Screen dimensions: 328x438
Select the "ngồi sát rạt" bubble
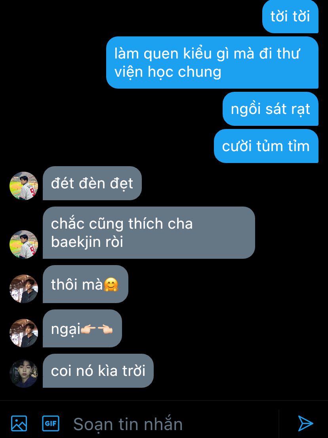(x=271, y=109)
